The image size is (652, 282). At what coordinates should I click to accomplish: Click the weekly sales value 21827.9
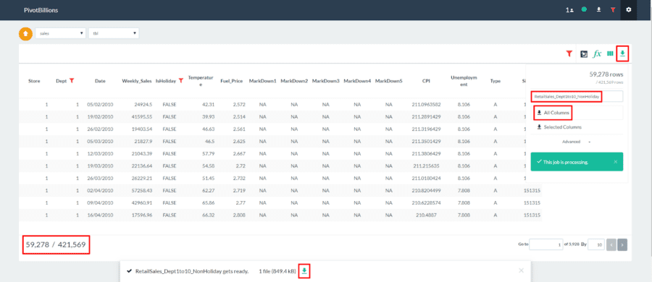tap(143, 141)
